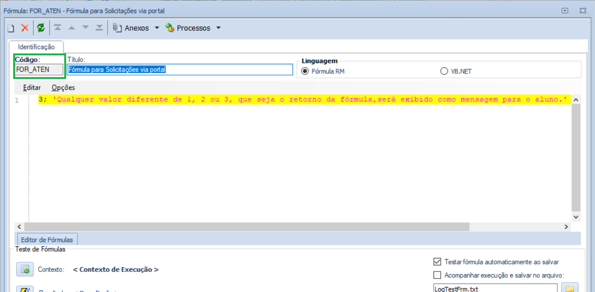The width and height of the screenshot is (595, 292).
Task: Toggle Testar fórmula automaticamente ao salvar
Action: click(438, 262)
